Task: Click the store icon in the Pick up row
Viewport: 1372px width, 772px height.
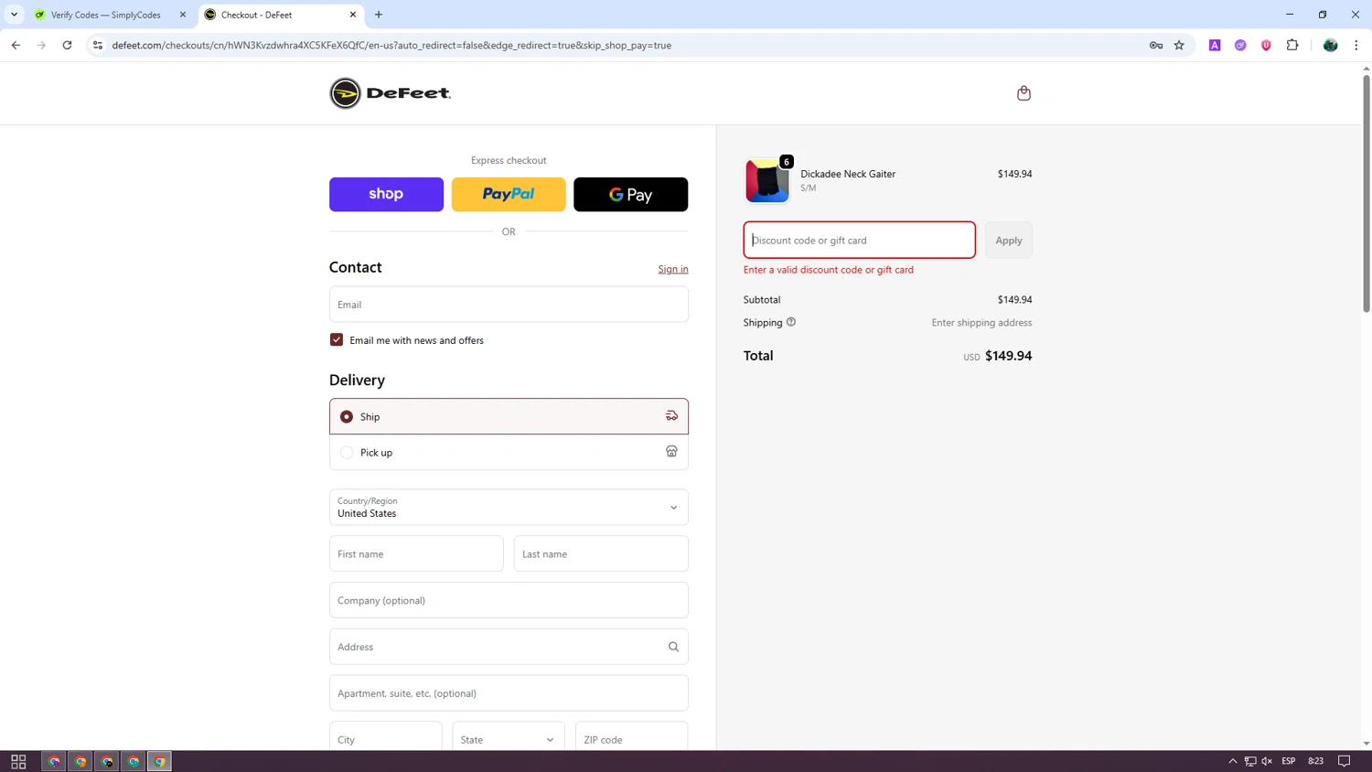Action: 671,452
